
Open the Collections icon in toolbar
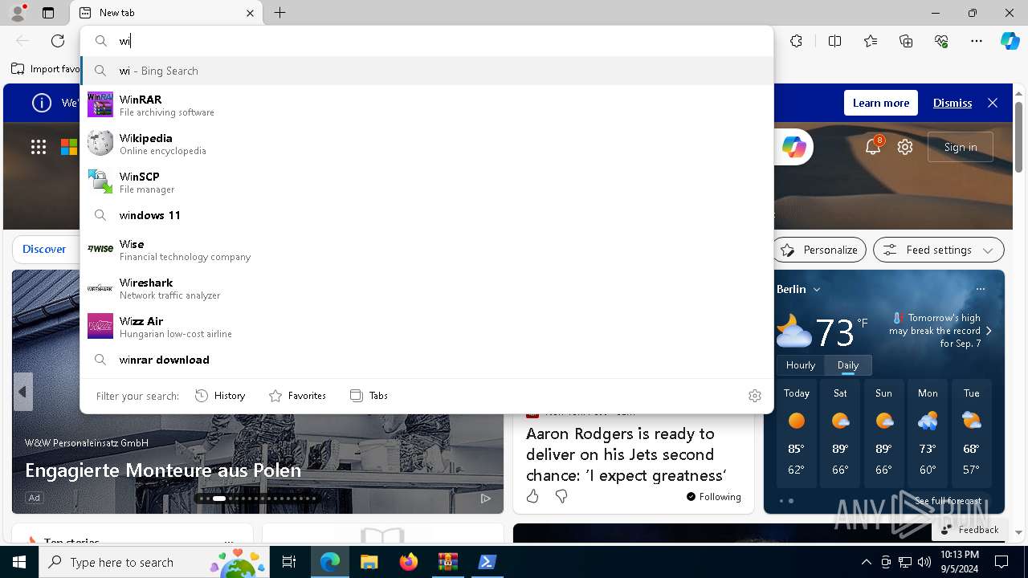tap(906, 41)
